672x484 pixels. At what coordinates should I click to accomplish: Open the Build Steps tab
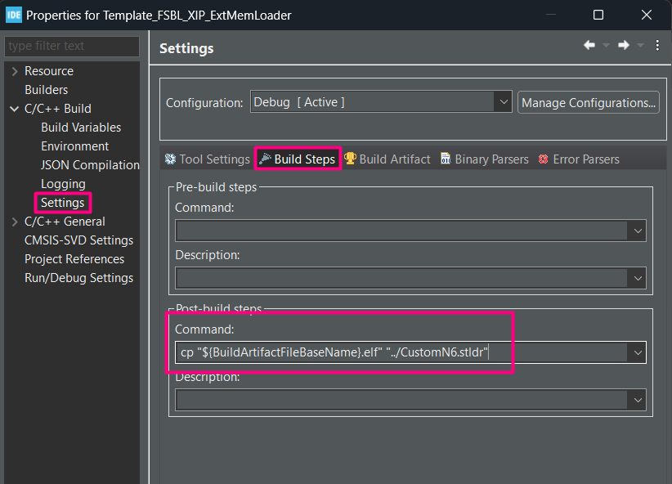[x=298, y=159]
